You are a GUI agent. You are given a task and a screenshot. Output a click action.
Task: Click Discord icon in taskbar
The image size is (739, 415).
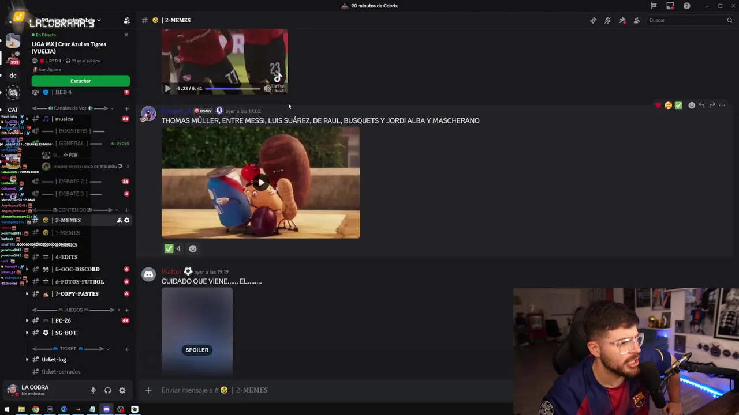coord(106,409)
